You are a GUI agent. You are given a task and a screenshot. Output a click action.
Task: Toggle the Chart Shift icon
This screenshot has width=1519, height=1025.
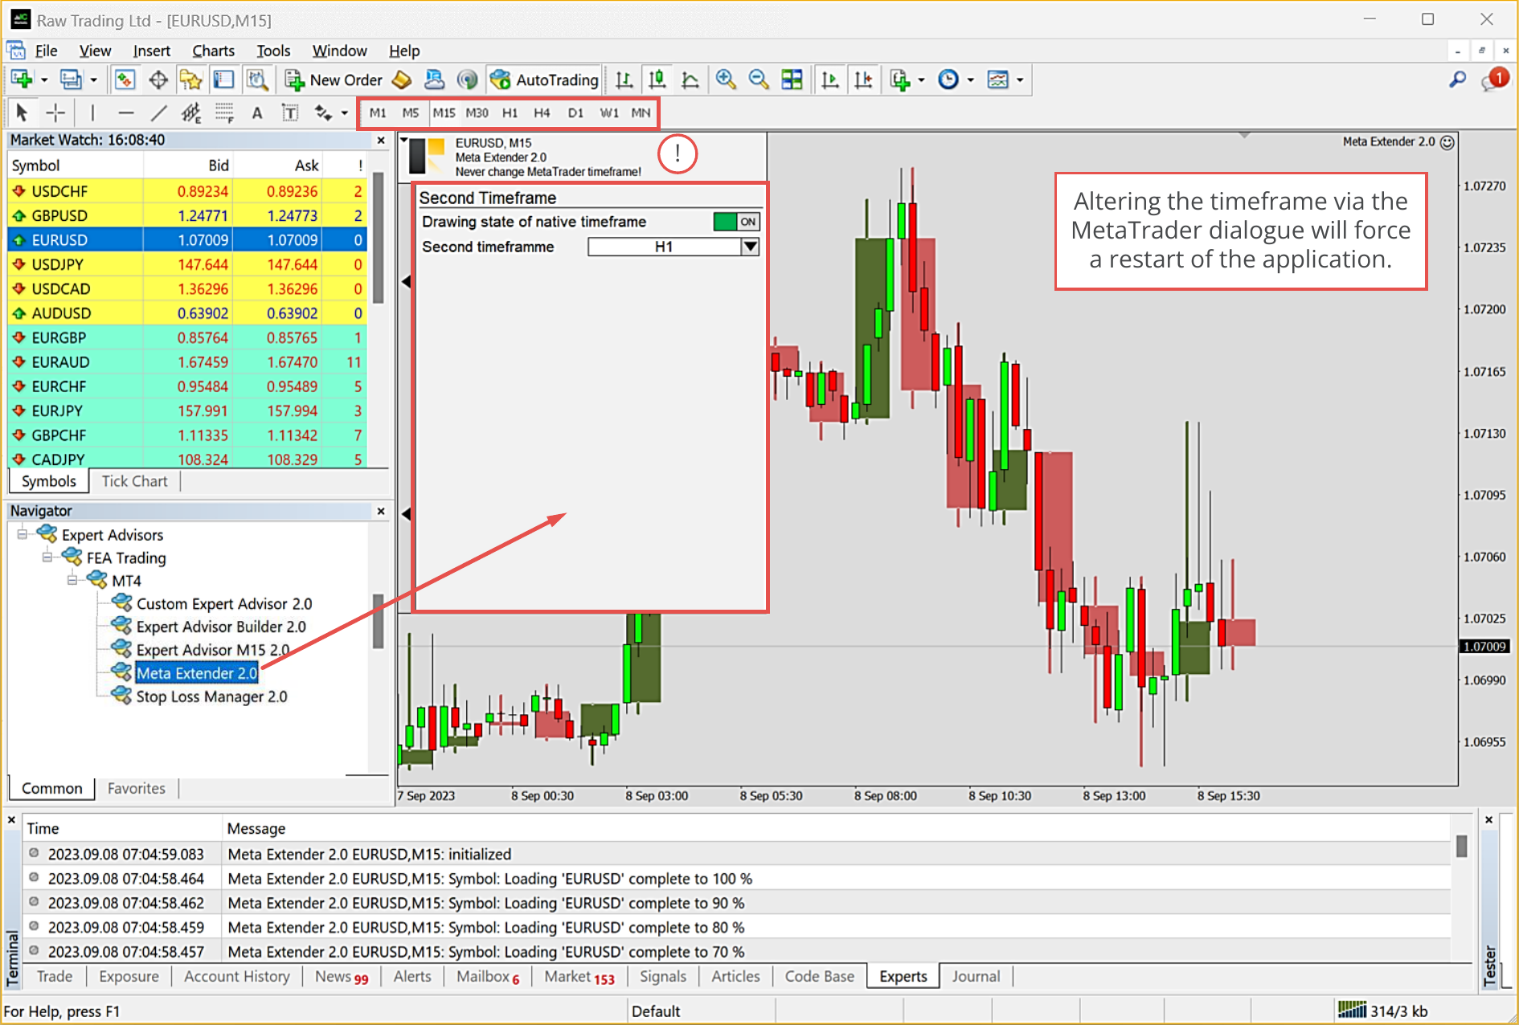point(863,80)
